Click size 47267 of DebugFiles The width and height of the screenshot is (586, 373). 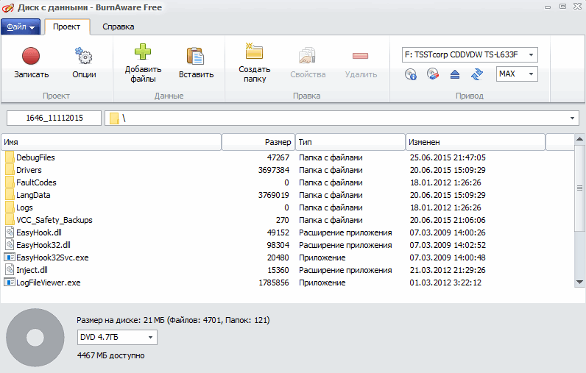click(x=278, y=157)
